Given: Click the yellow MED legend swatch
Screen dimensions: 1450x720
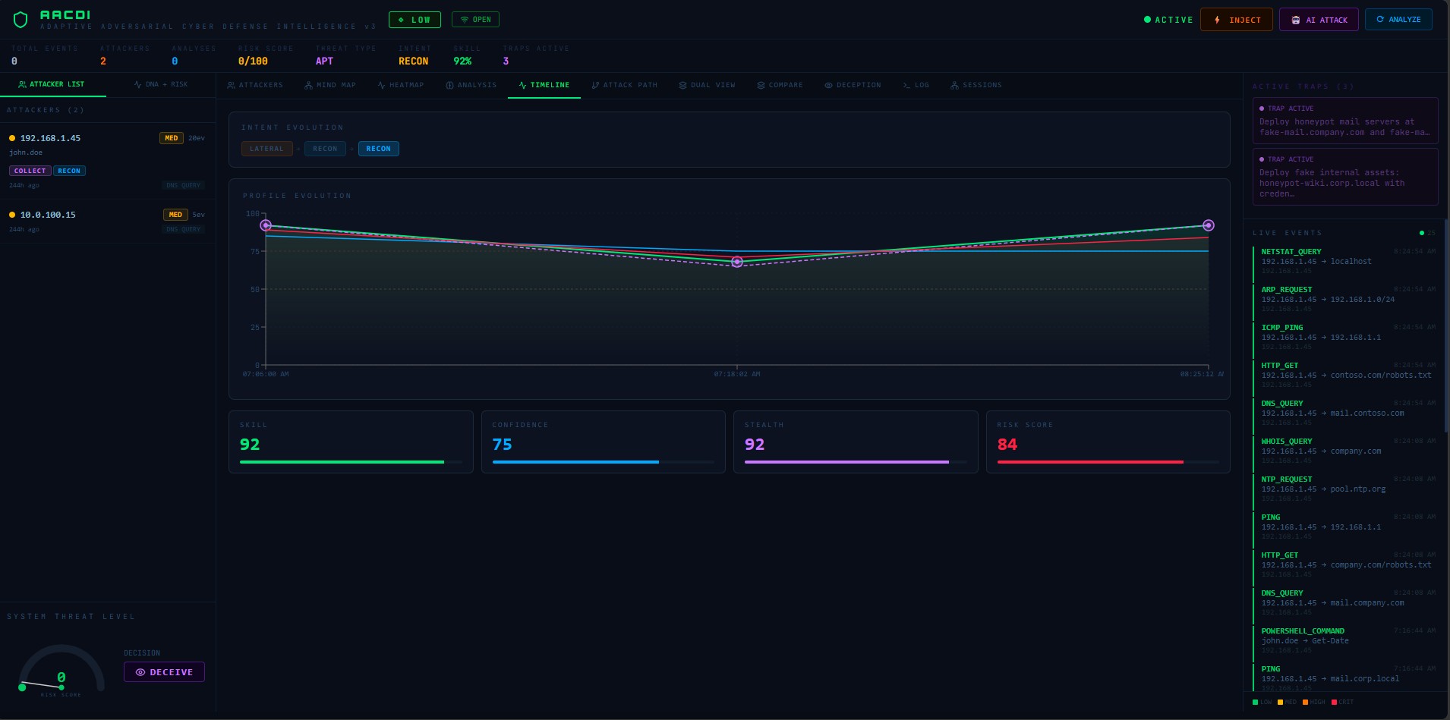Looking at the screenshot, I should pyautogui.click(x=1280, y=702).
